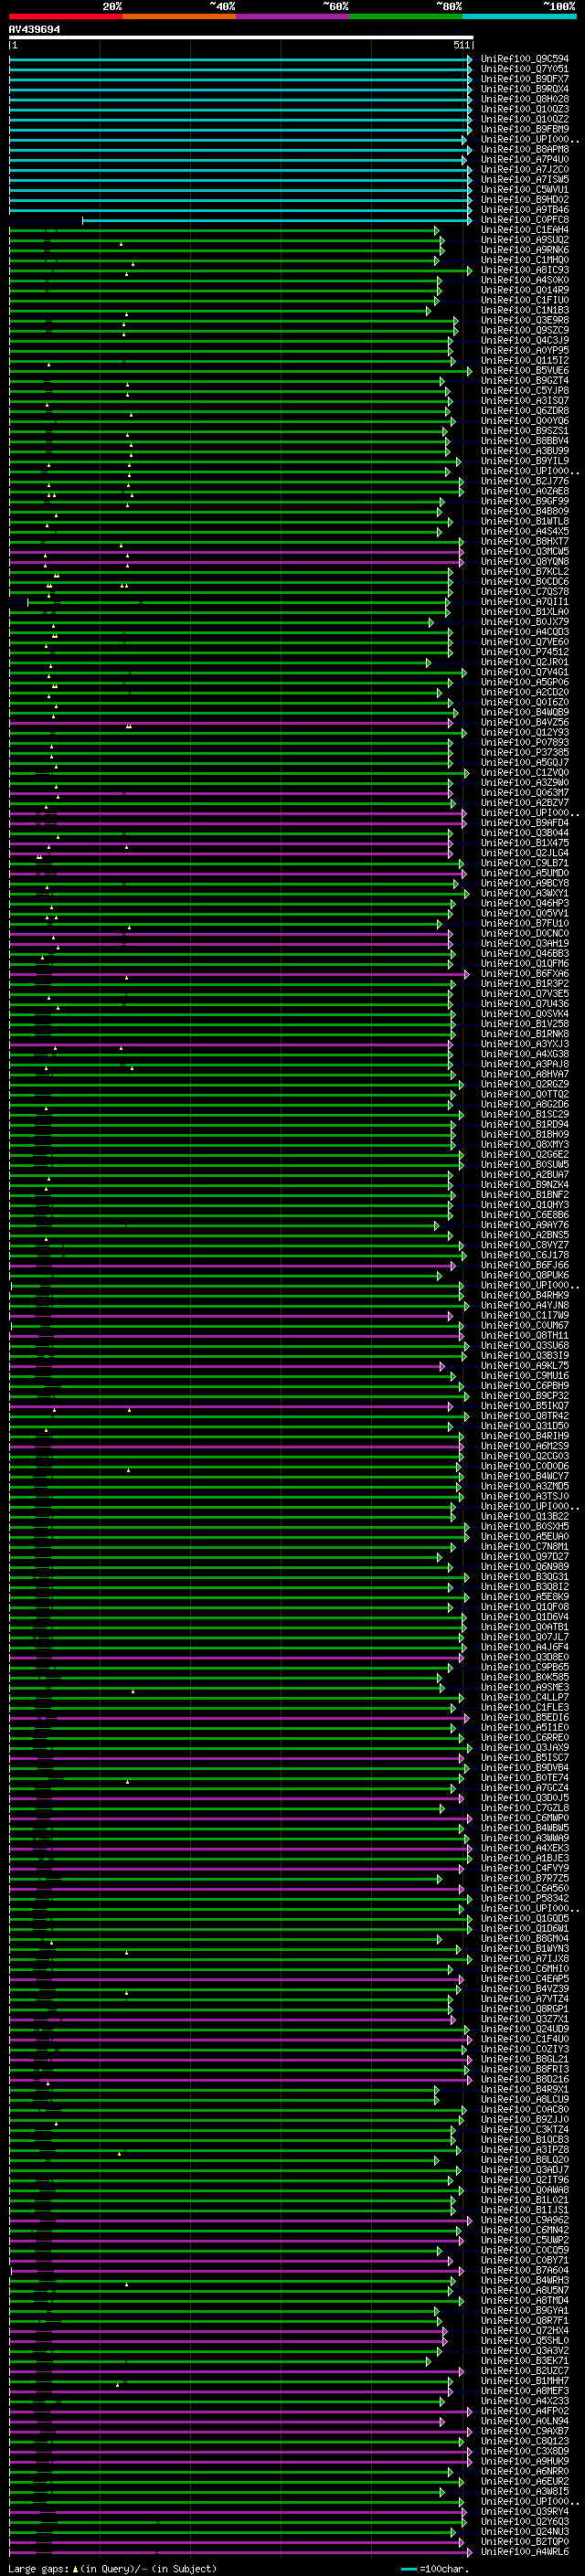The image size is (585, 2576).
Task: Open hit UniRef100_Q7Y051
Action: 524,69
